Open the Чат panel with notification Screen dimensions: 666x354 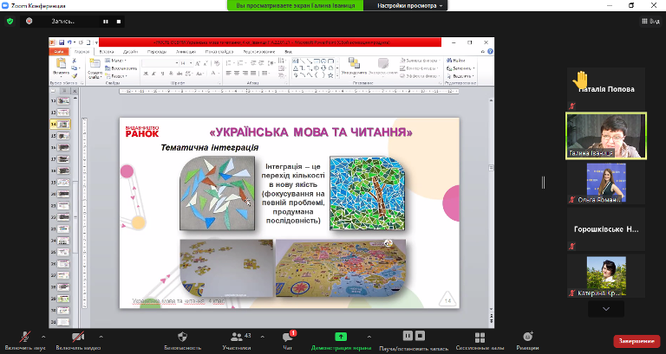[x=288, y=340]
